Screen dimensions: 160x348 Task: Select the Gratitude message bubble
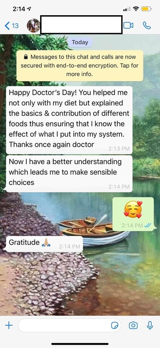click(44, 244)
